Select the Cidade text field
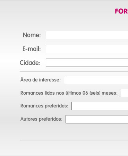The image size is (128, 156). pos(87,63)
